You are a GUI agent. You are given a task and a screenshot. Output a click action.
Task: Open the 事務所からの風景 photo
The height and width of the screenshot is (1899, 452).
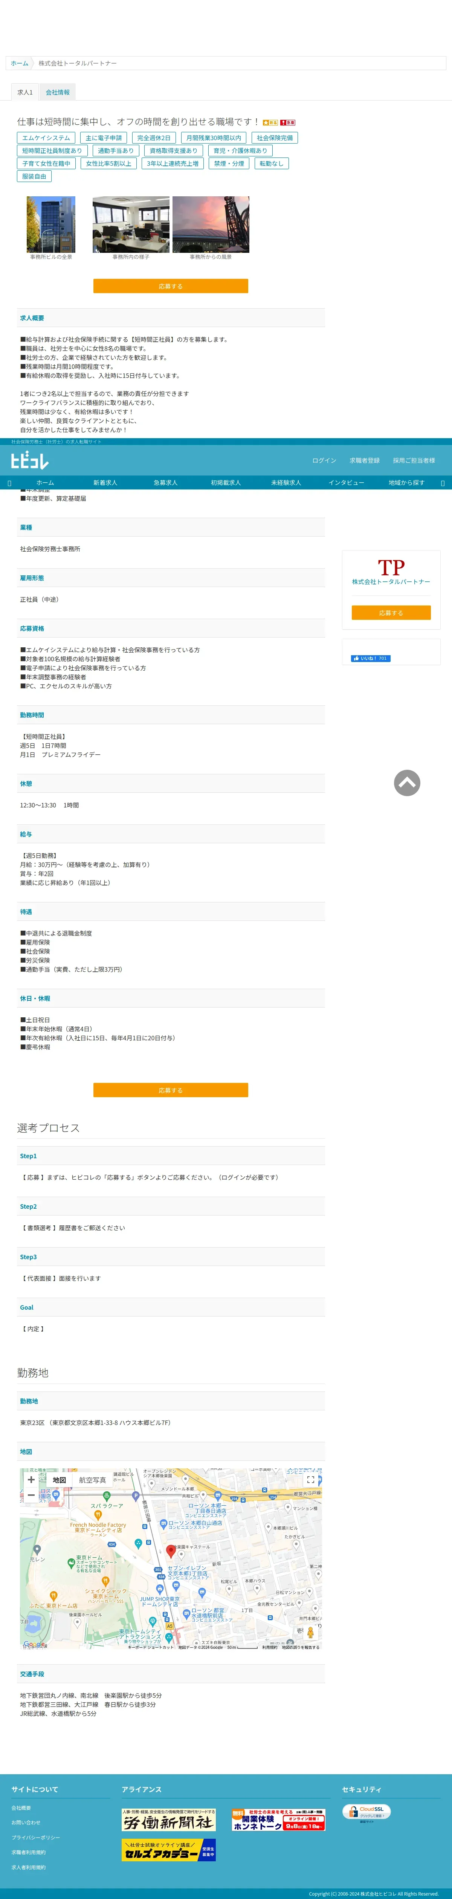[211, 224]
